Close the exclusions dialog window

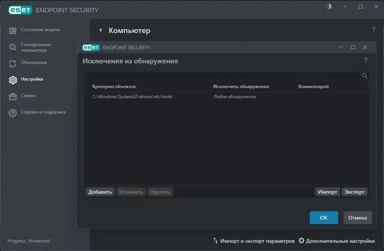(x=365, y=47)
